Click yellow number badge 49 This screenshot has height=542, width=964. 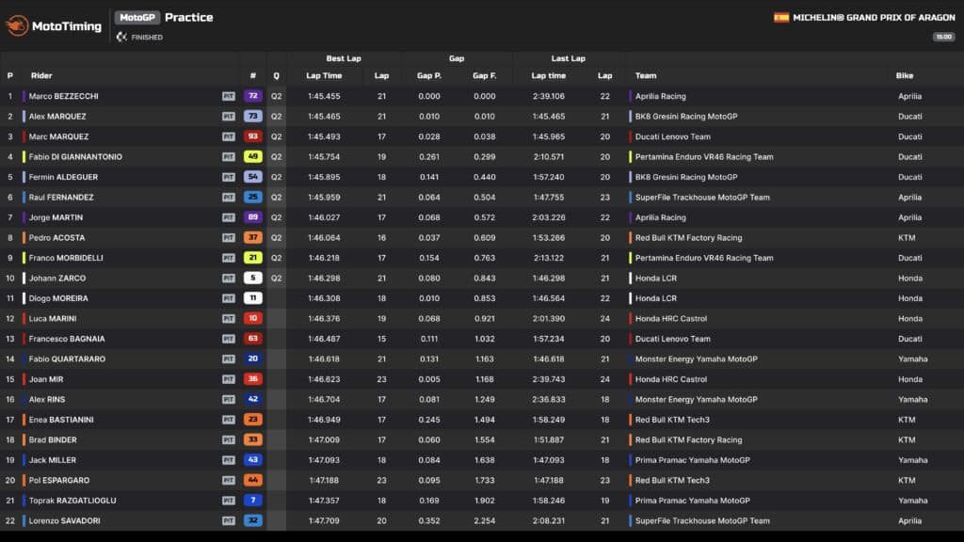252,157
